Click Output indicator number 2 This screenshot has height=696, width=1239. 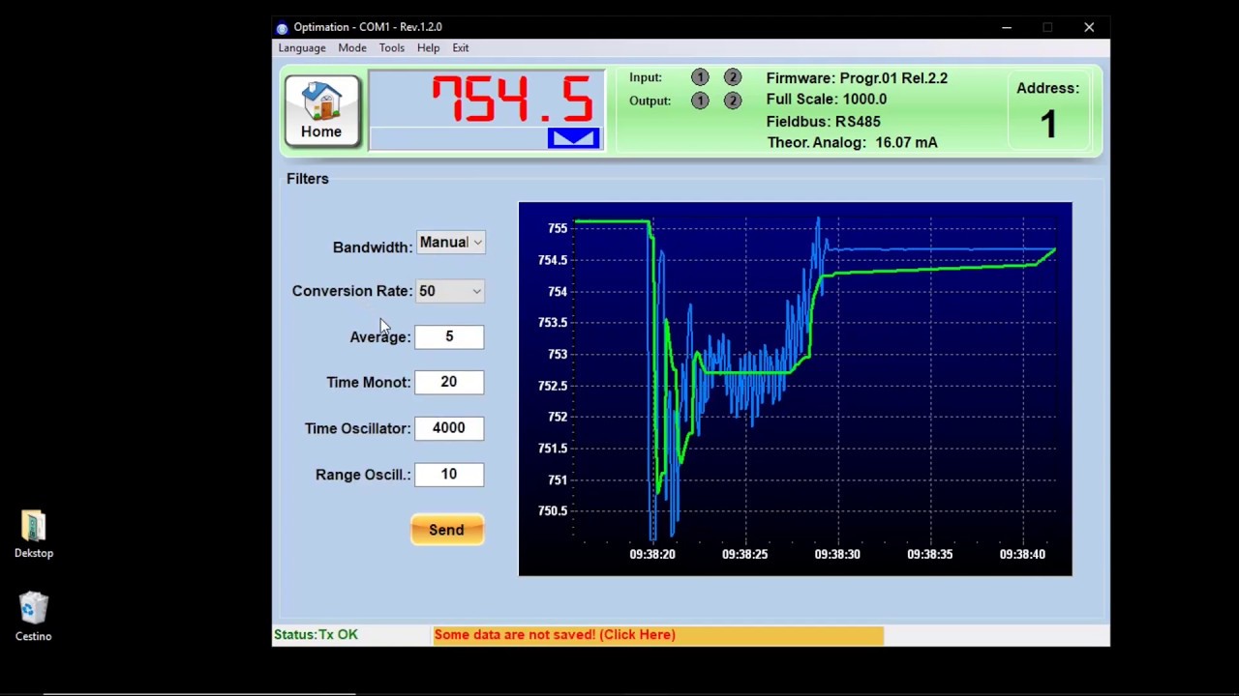(x=733, y=101)
